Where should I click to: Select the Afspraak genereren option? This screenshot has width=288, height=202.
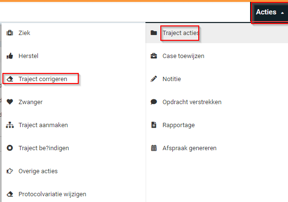point(189,148)
